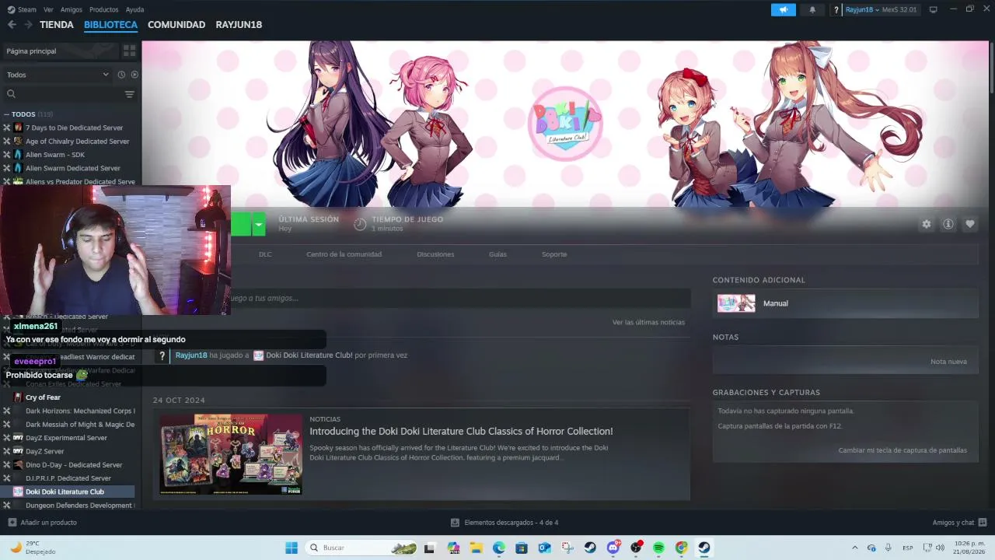Open the Classics of Horror news thumbnail

coord(231,454)
